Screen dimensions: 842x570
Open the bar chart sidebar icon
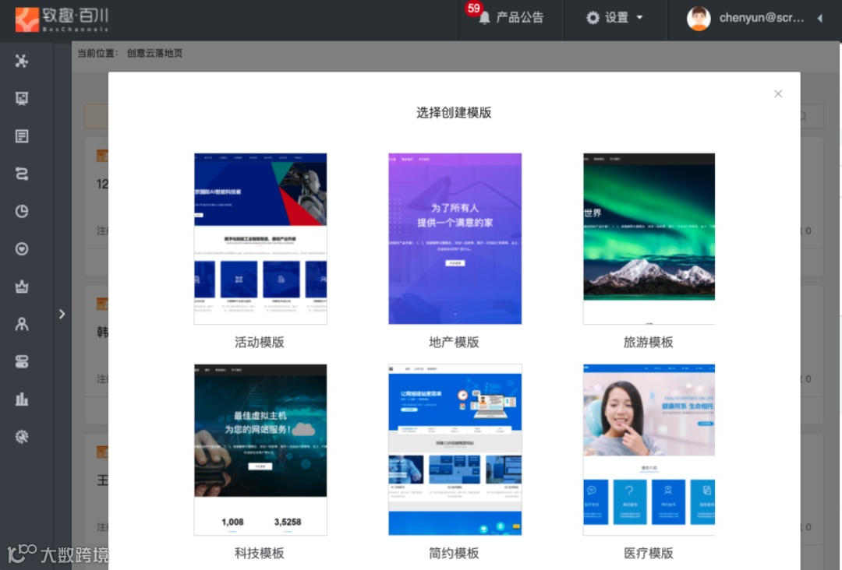22,399
